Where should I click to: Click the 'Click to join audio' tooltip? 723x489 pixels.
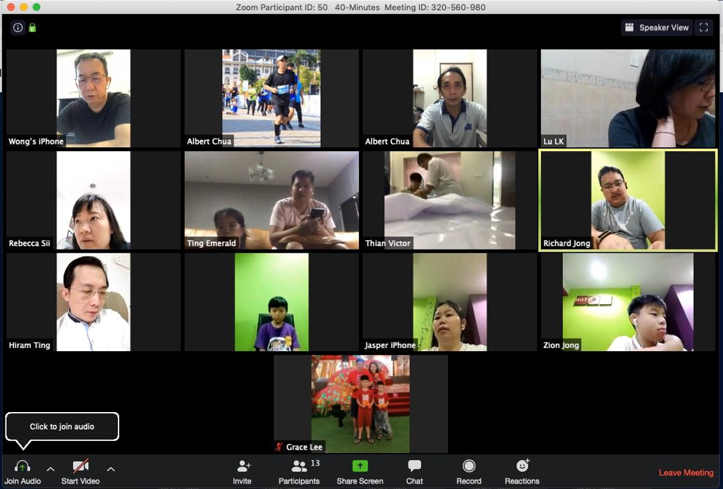click(62, 427)
